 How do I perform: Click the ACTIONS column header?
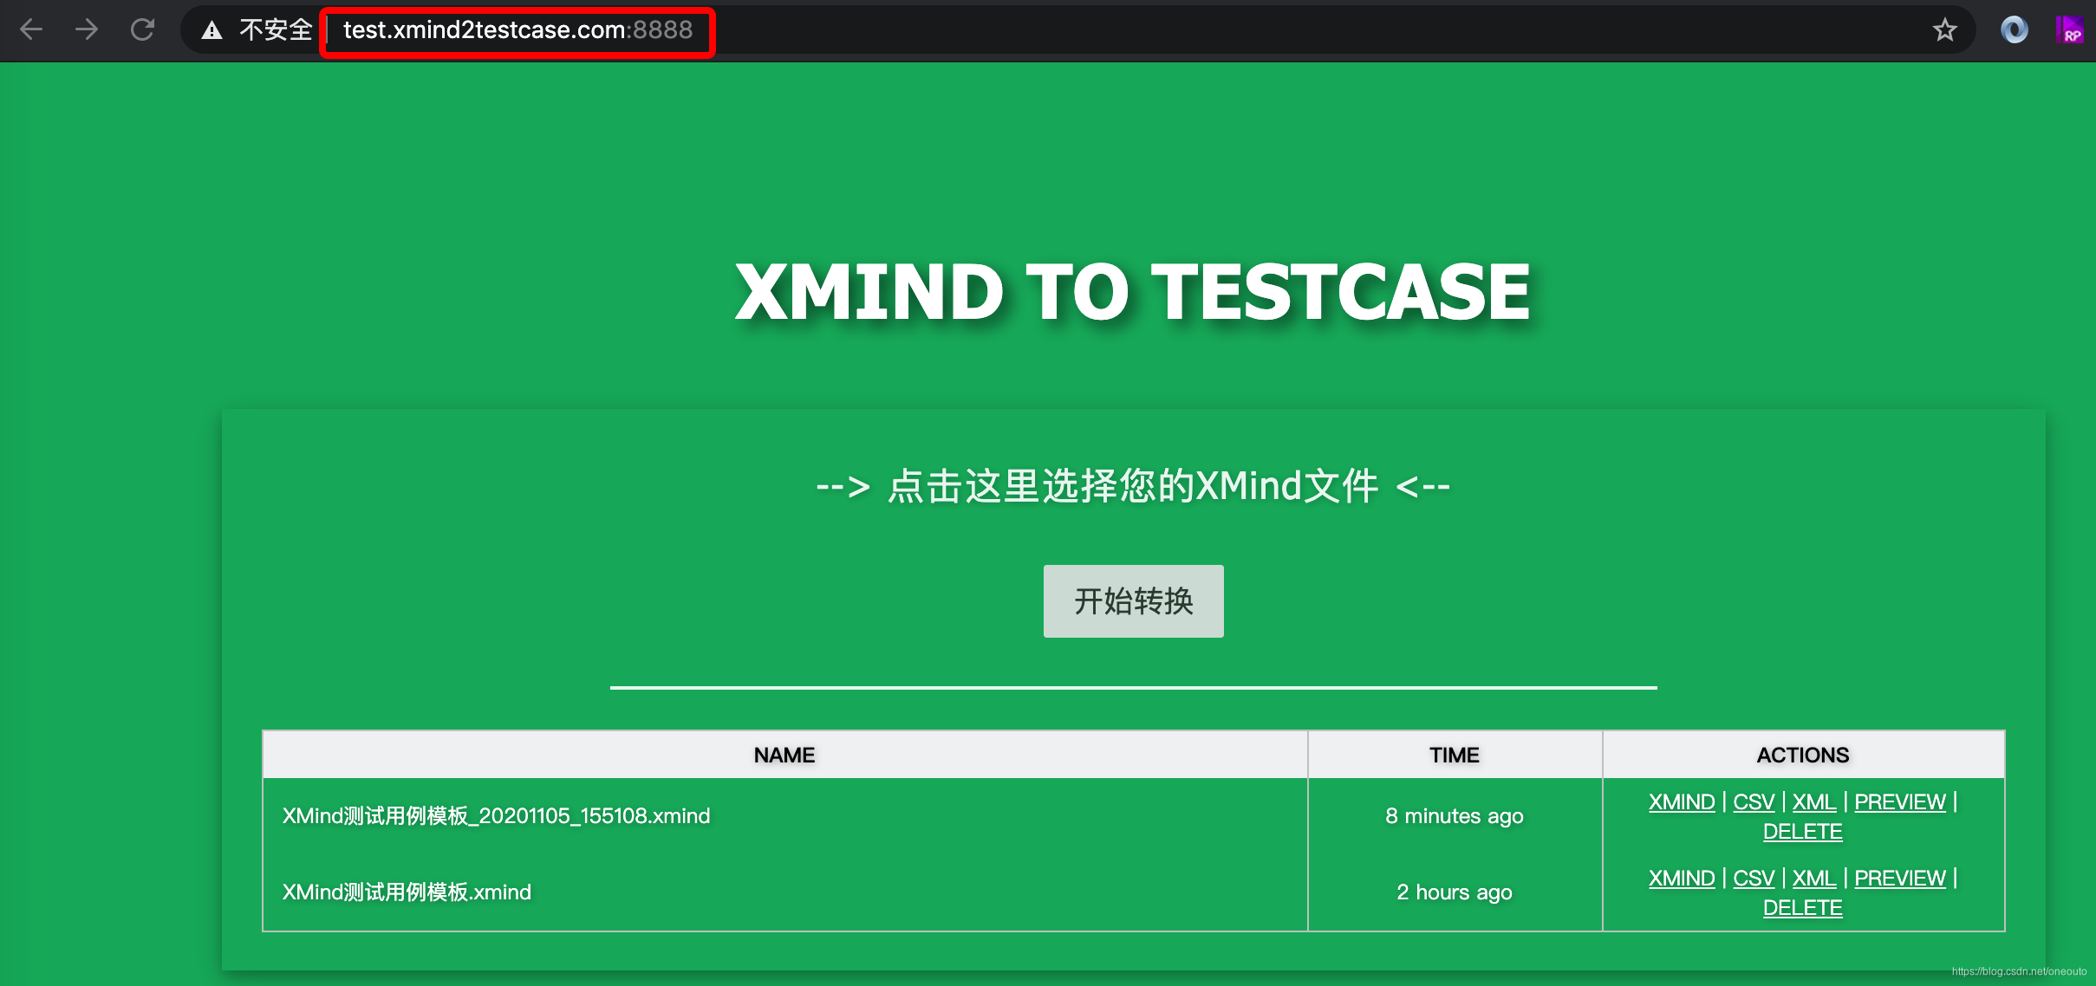click(x=1803, y=755)
